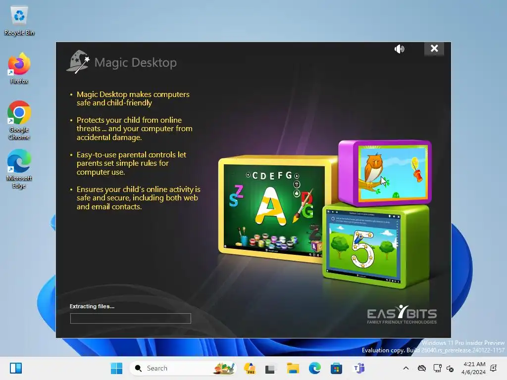This screenshot has height=380, width=507.
Task: Expand the hidden system tray icons
Action: tap(406, 368)
